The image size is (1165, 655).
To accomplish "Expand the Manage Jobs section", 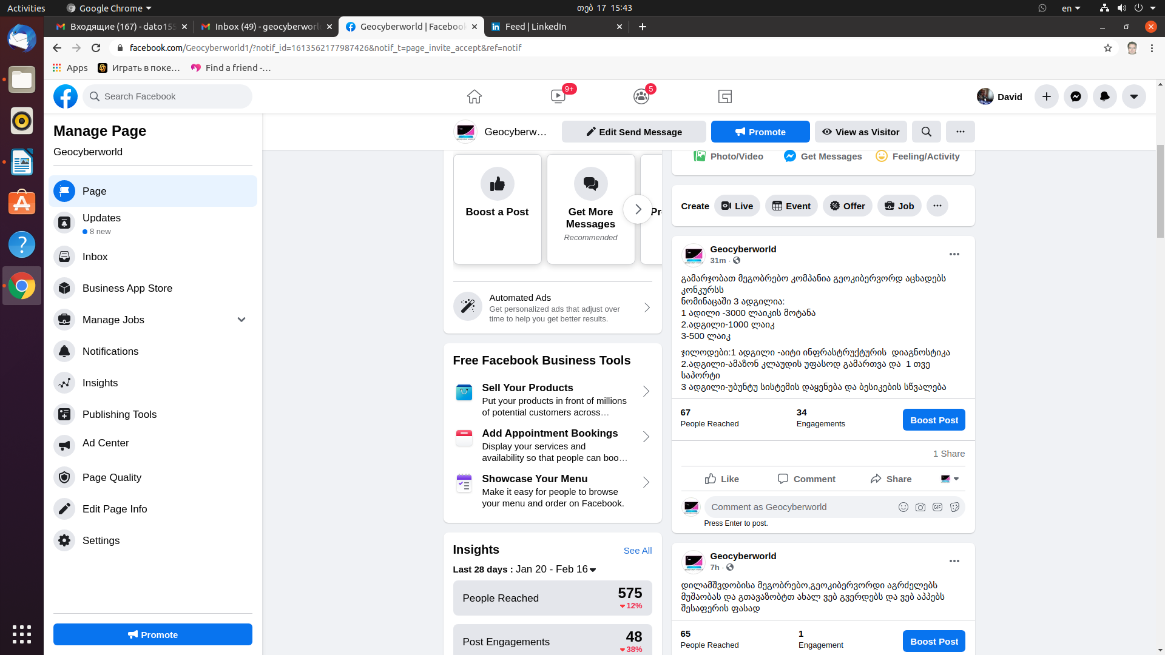I will click(241, 320).
